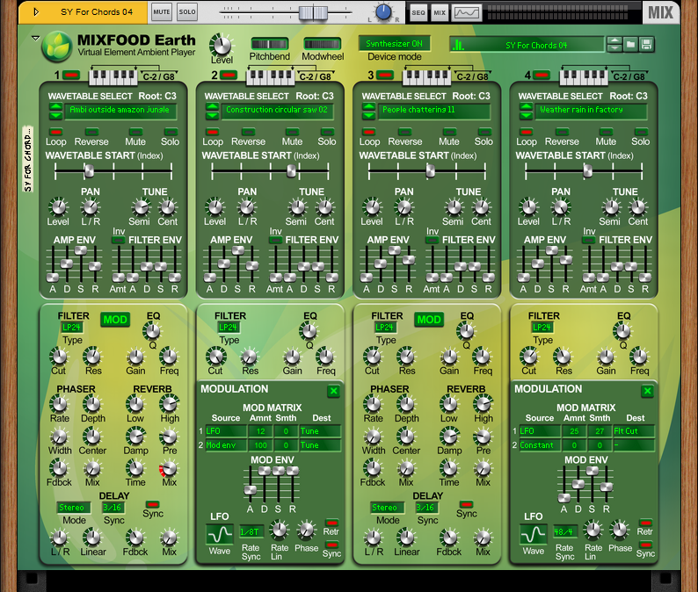Turn the master Level knob
Screen dimensions: 698x592
pos(222,46)
